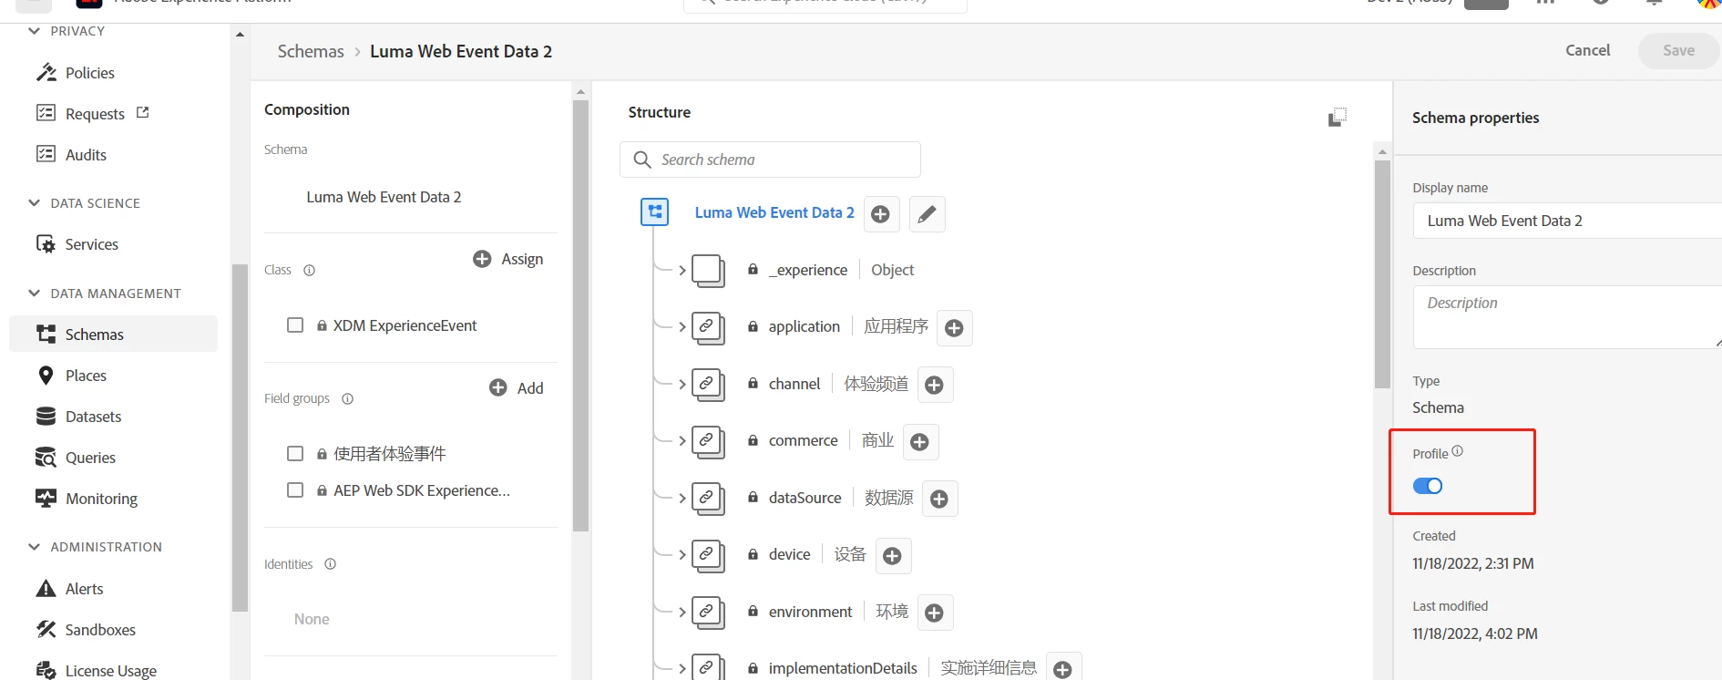The width and height of the screenshot is (1722, 680).
Task: Open the Requests page
Action: coord(95,114)
